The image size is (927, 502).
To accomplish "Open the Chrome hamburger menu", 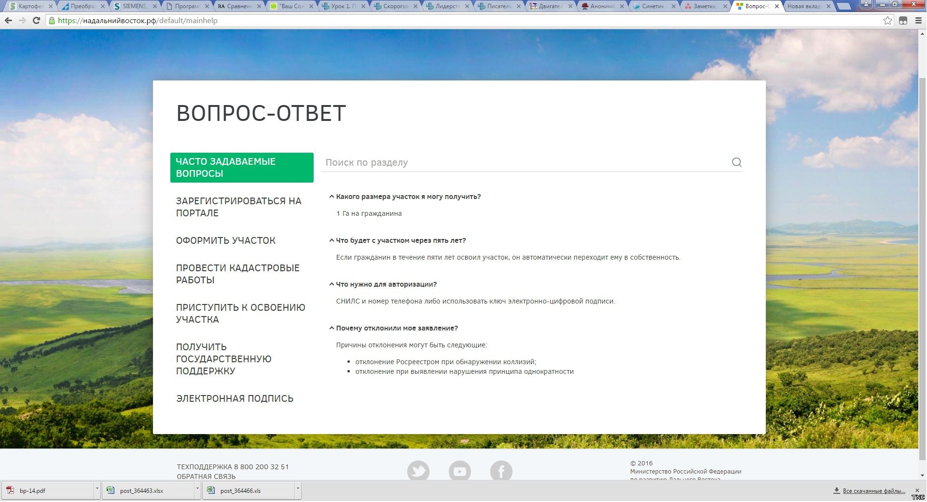I will [x=919, y=21].
